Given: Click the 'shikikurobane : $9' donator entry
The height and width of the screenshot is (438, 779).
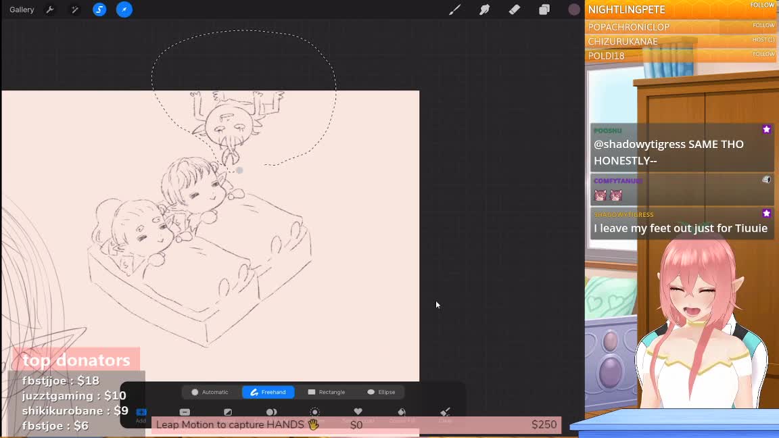Looking at the screenshot, I should [x=75, y=411].
